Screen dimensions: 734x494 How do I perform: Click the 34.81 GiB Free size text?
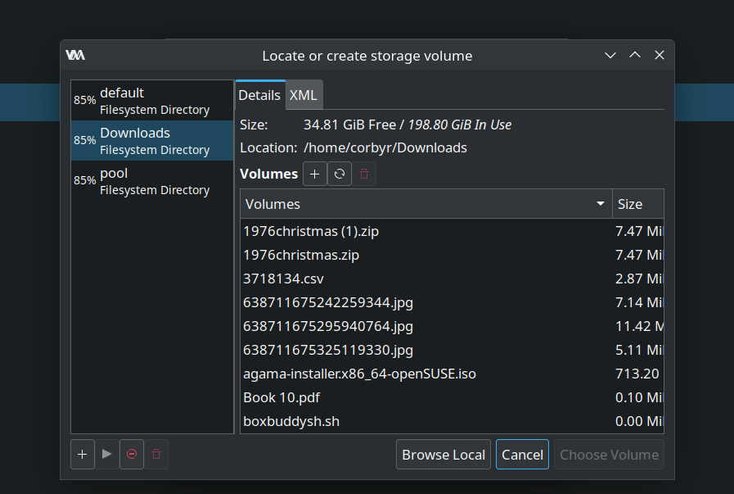(x=349, y=125)
